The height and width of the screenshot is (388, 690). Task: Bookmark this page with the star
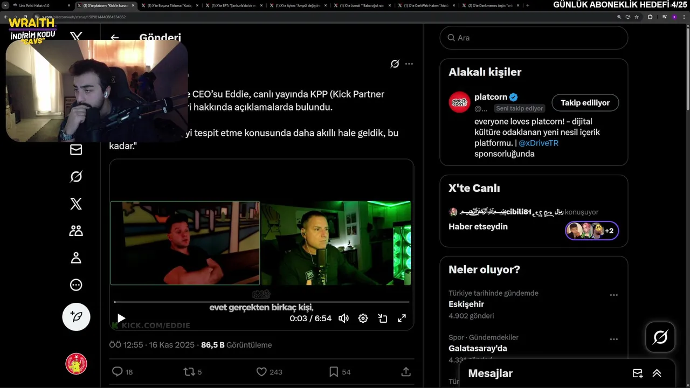637,17
